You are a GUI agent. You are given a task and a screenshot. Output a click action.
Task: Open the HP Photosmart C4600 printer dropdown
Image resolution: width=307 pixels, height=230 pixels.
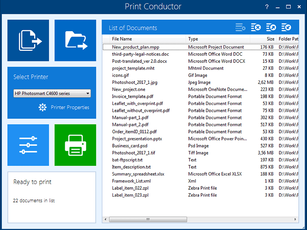(x=89, y=93)
